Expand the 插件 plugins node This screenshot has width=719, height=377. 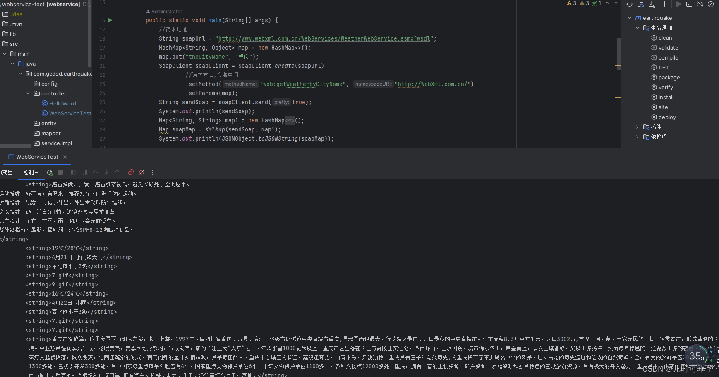(x=638, y=127)
